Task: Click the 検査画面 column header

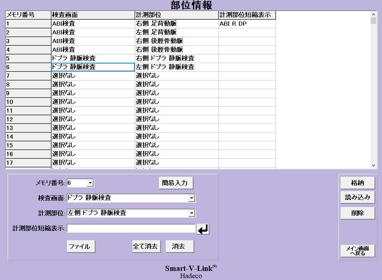Action: tap(93, 15)
